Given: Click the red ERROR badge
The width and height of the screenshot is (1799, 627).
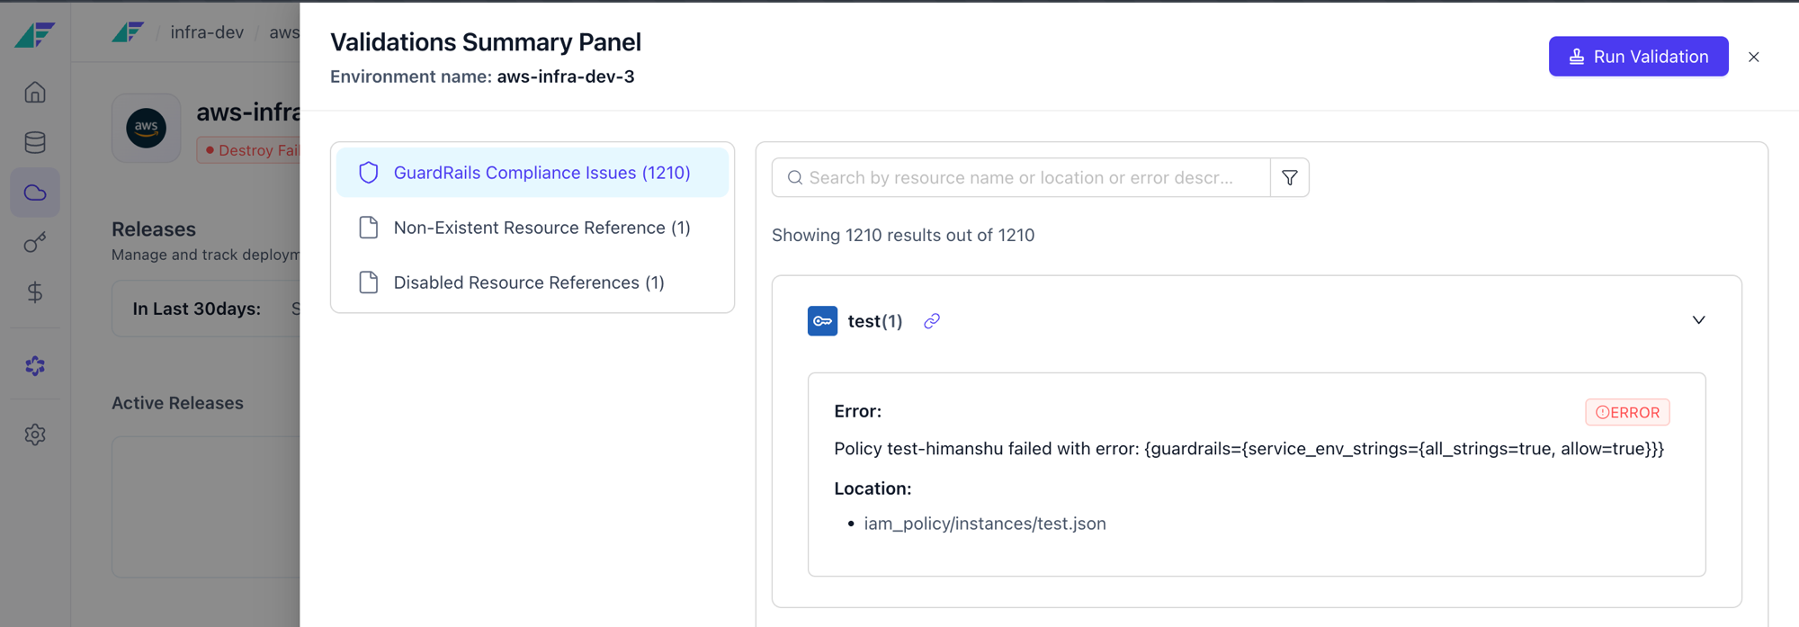Looking at the screenshot, I should pos(1627,412).
